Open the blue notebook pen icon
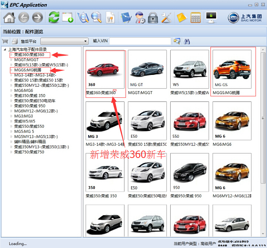Image resolution: width=267 pixels, height=248 pixels. click(x=126, y=17)
